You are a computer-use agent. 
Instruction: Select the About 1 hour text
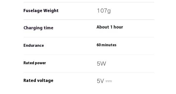[110, 27]
